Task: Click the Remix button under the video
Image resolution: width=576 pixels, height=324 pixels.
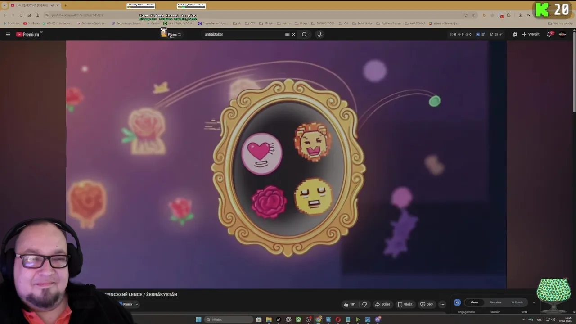Action: tap(126, 304)
